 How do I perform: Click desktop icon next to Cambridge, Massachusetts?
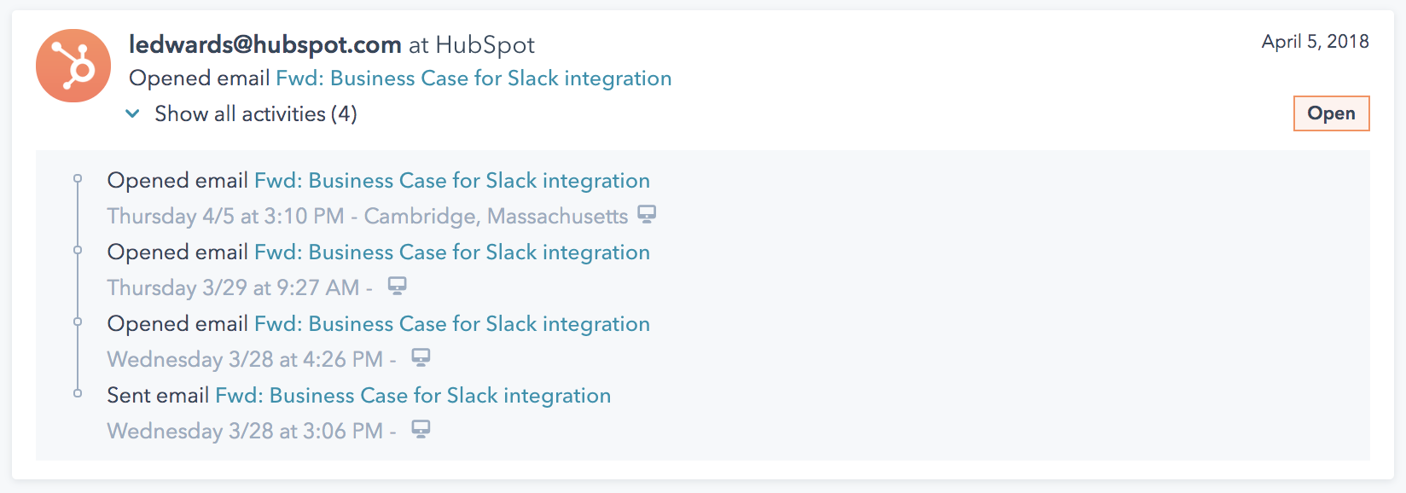pos(648,214)
